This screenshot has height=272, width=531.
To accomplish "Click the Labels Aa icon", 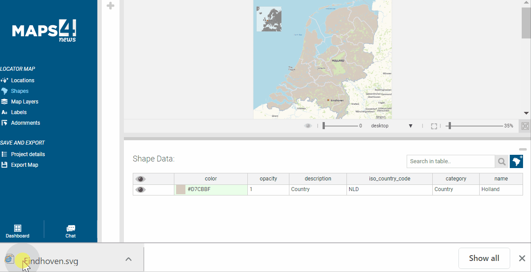I will pos(4,112).
